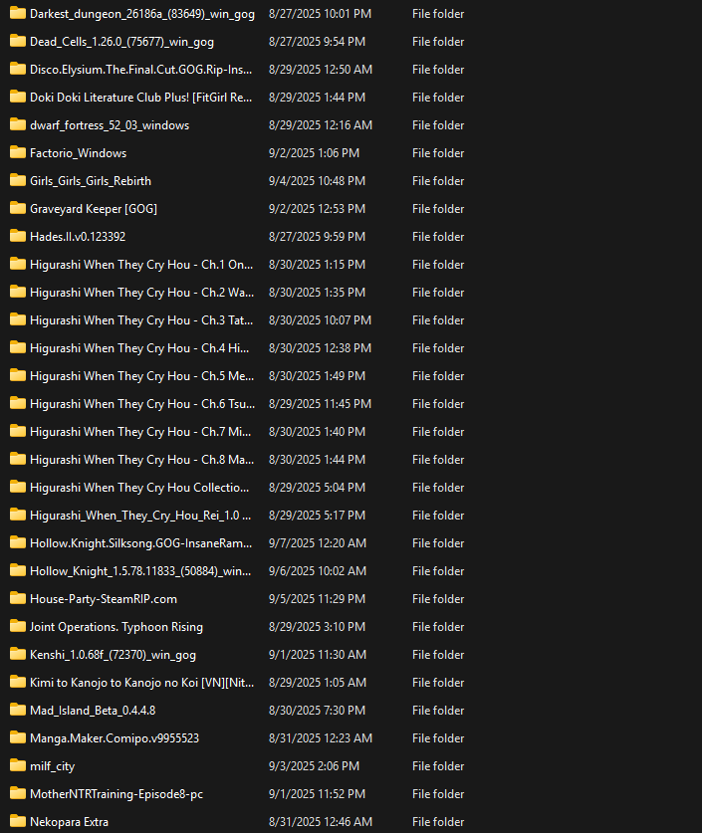Click the Graveyard Keeper folder icon
The height and width of the screenshot is (833, 702).
click(18, 208)
